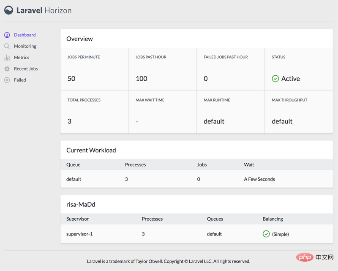Click the Jobs Per Minute value 50
This screenshot has width=338, height=271.
pyautogui.click(x=71, y=79)
